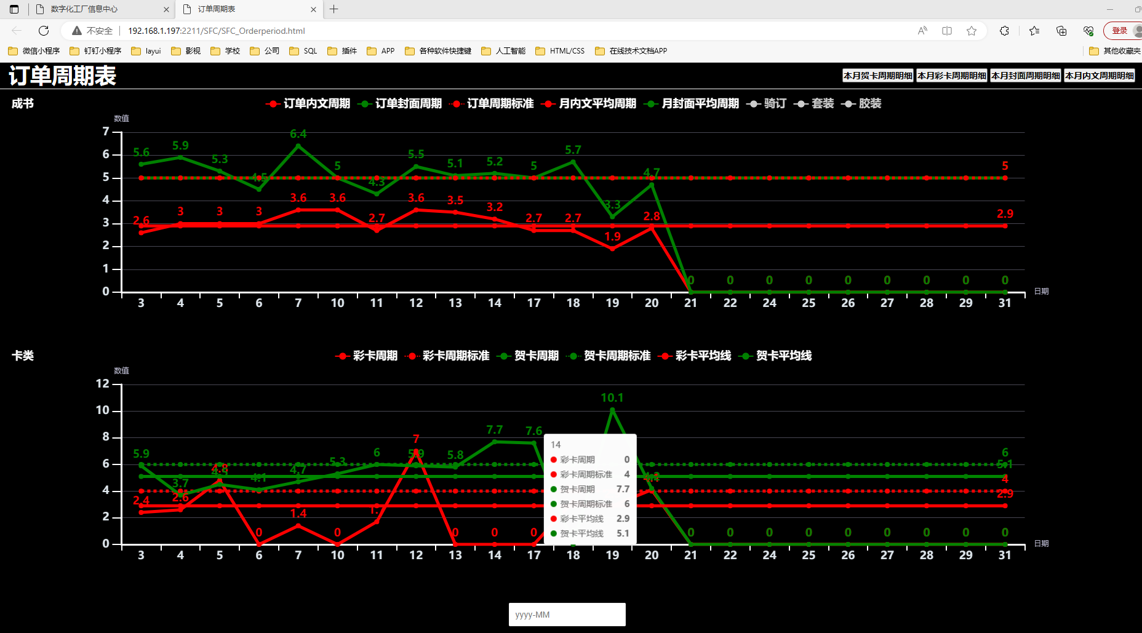Click the Read aloud icon
This screenshot has height=633, width=1142.
tap(922, 31)
